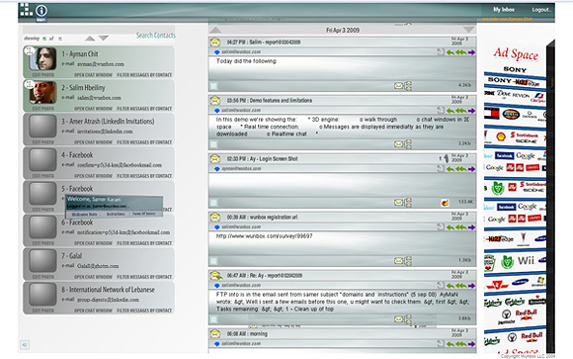Viewport: 573px width, 359px height.
Task: Click small icon at bottom-left page corner
Action: (x=25, y=345)
